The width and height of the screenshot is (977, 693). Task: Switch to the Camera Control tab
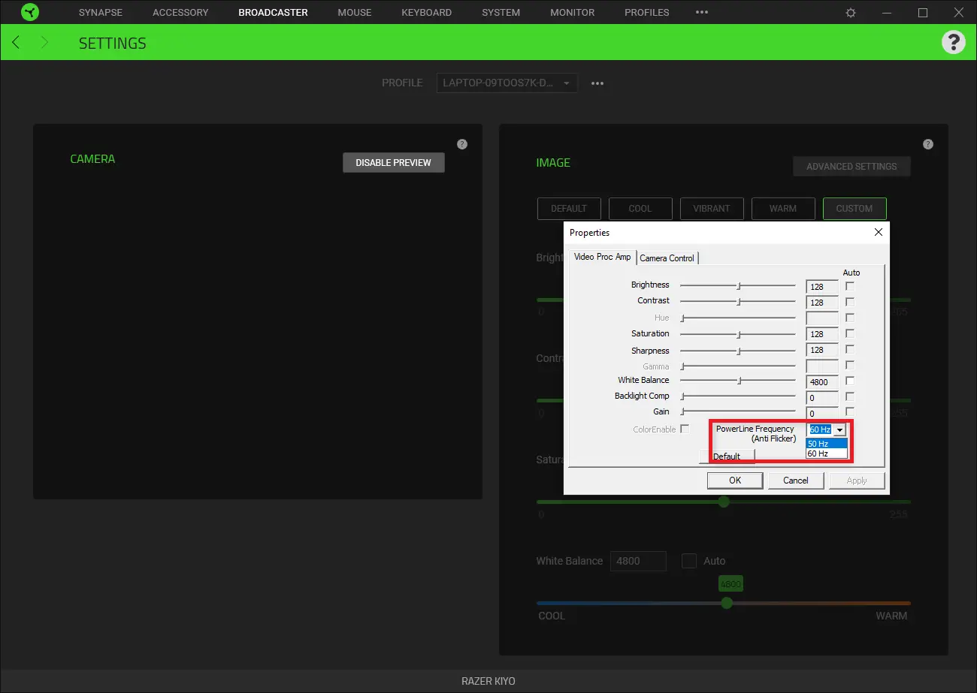pos(667,258)
